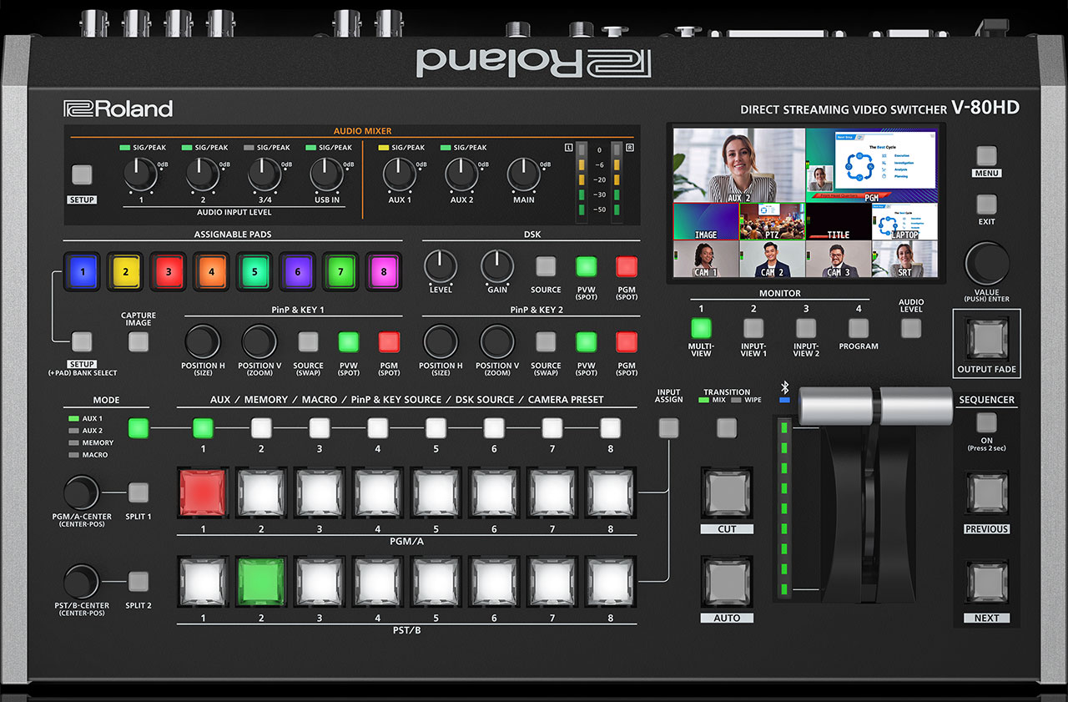This screenshot has width=1068, height=702.
Task: Tap the red assignable pad 3
Action: (169, 271)
